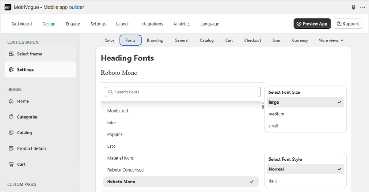The width and height of the screenshot is (369, 192).
Task: Select medium font size
Action: 306,114
